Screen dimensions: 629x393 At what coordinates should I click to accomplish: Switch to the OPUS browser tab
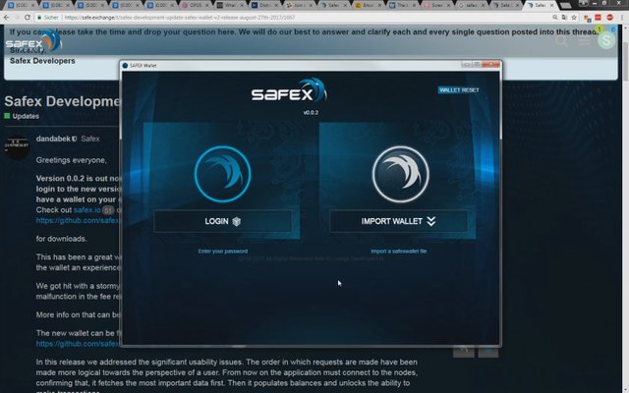point(196,5)
